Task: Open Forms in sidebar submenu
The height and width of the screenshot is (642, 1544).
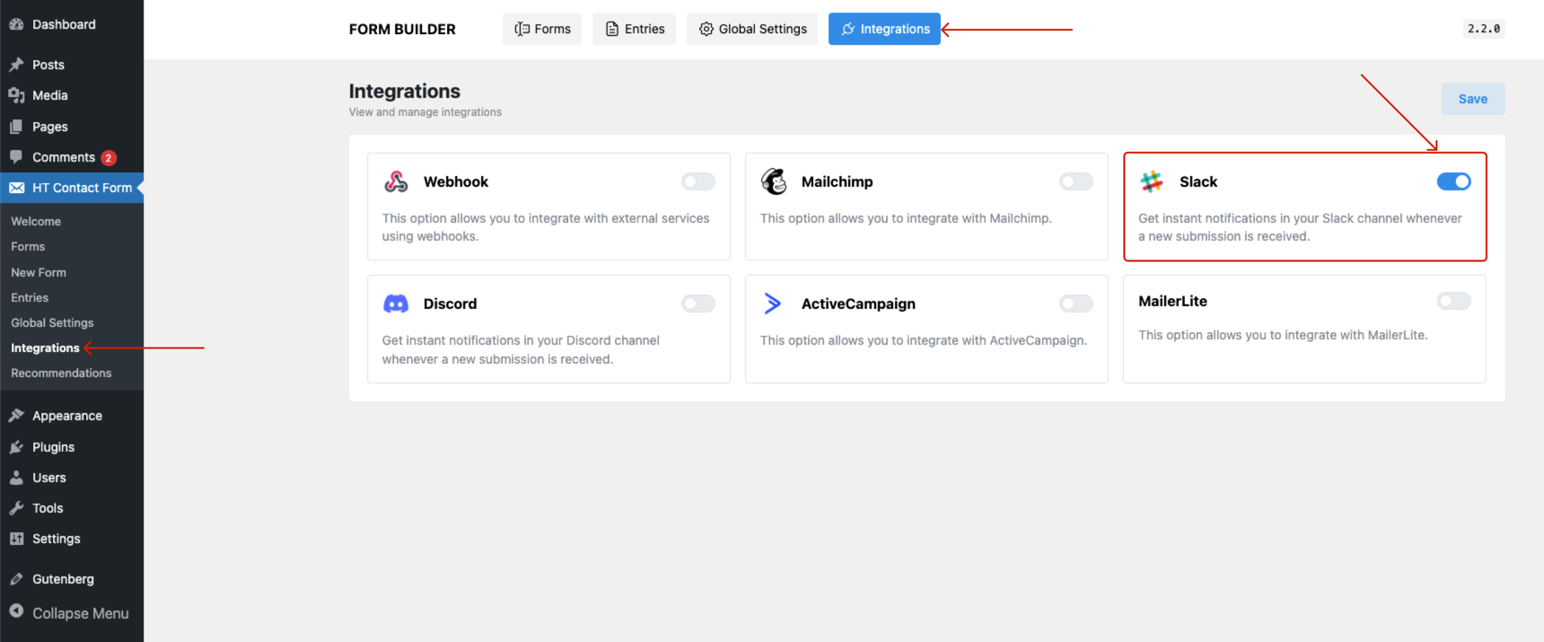Action: click(x=28, y=246)
